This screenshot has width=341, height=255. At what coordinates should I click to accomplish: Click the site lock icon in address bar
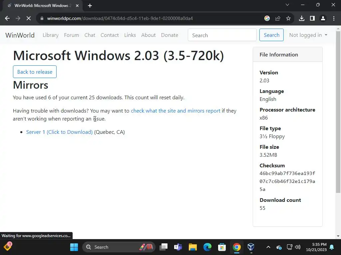coord(42,19)
